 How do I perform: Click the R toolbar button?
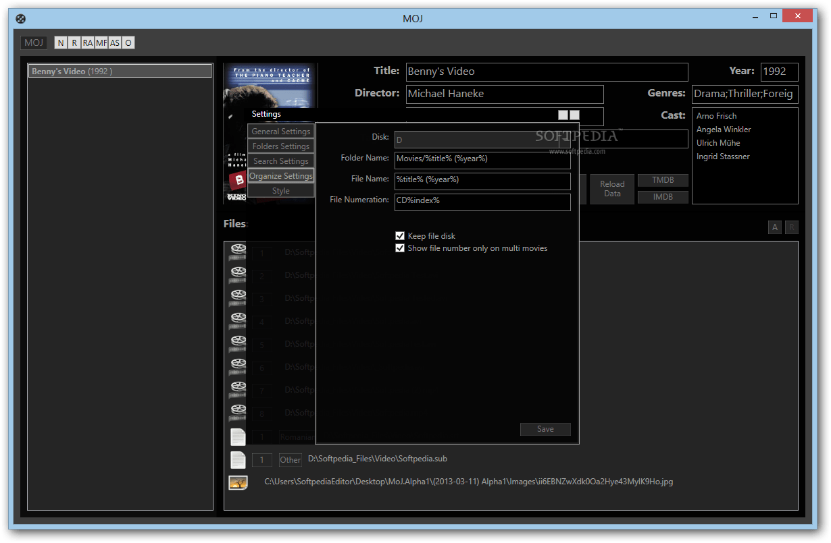pyautogui.click(x=74, y=43)
